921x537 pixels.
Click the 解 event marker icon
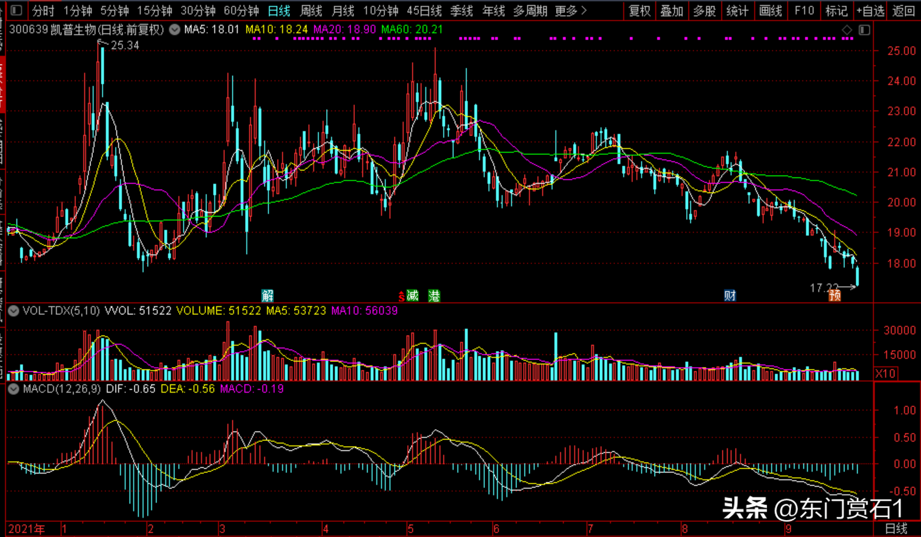click(268, 295)
